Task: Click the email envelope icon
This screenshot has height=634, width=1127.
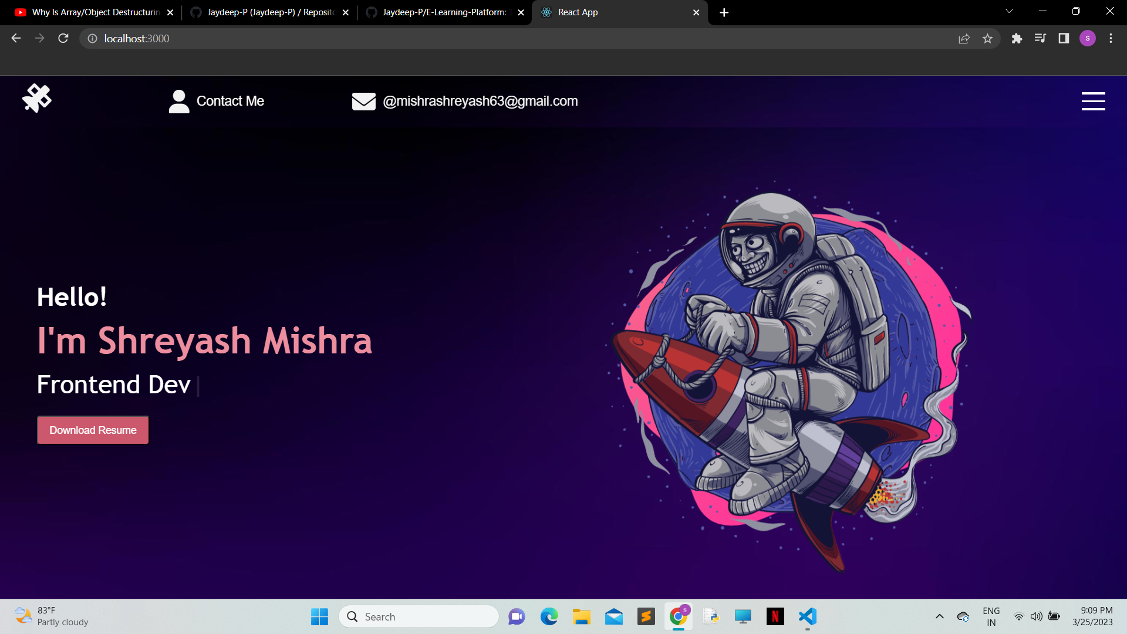Action: tap(364, 101)
